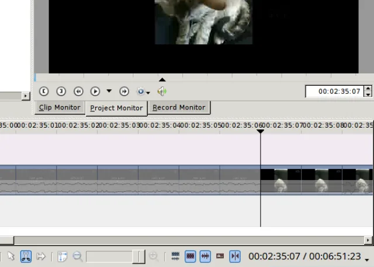Click the 00:02:35:03 label on the timeline ruler

pos(120,125)
